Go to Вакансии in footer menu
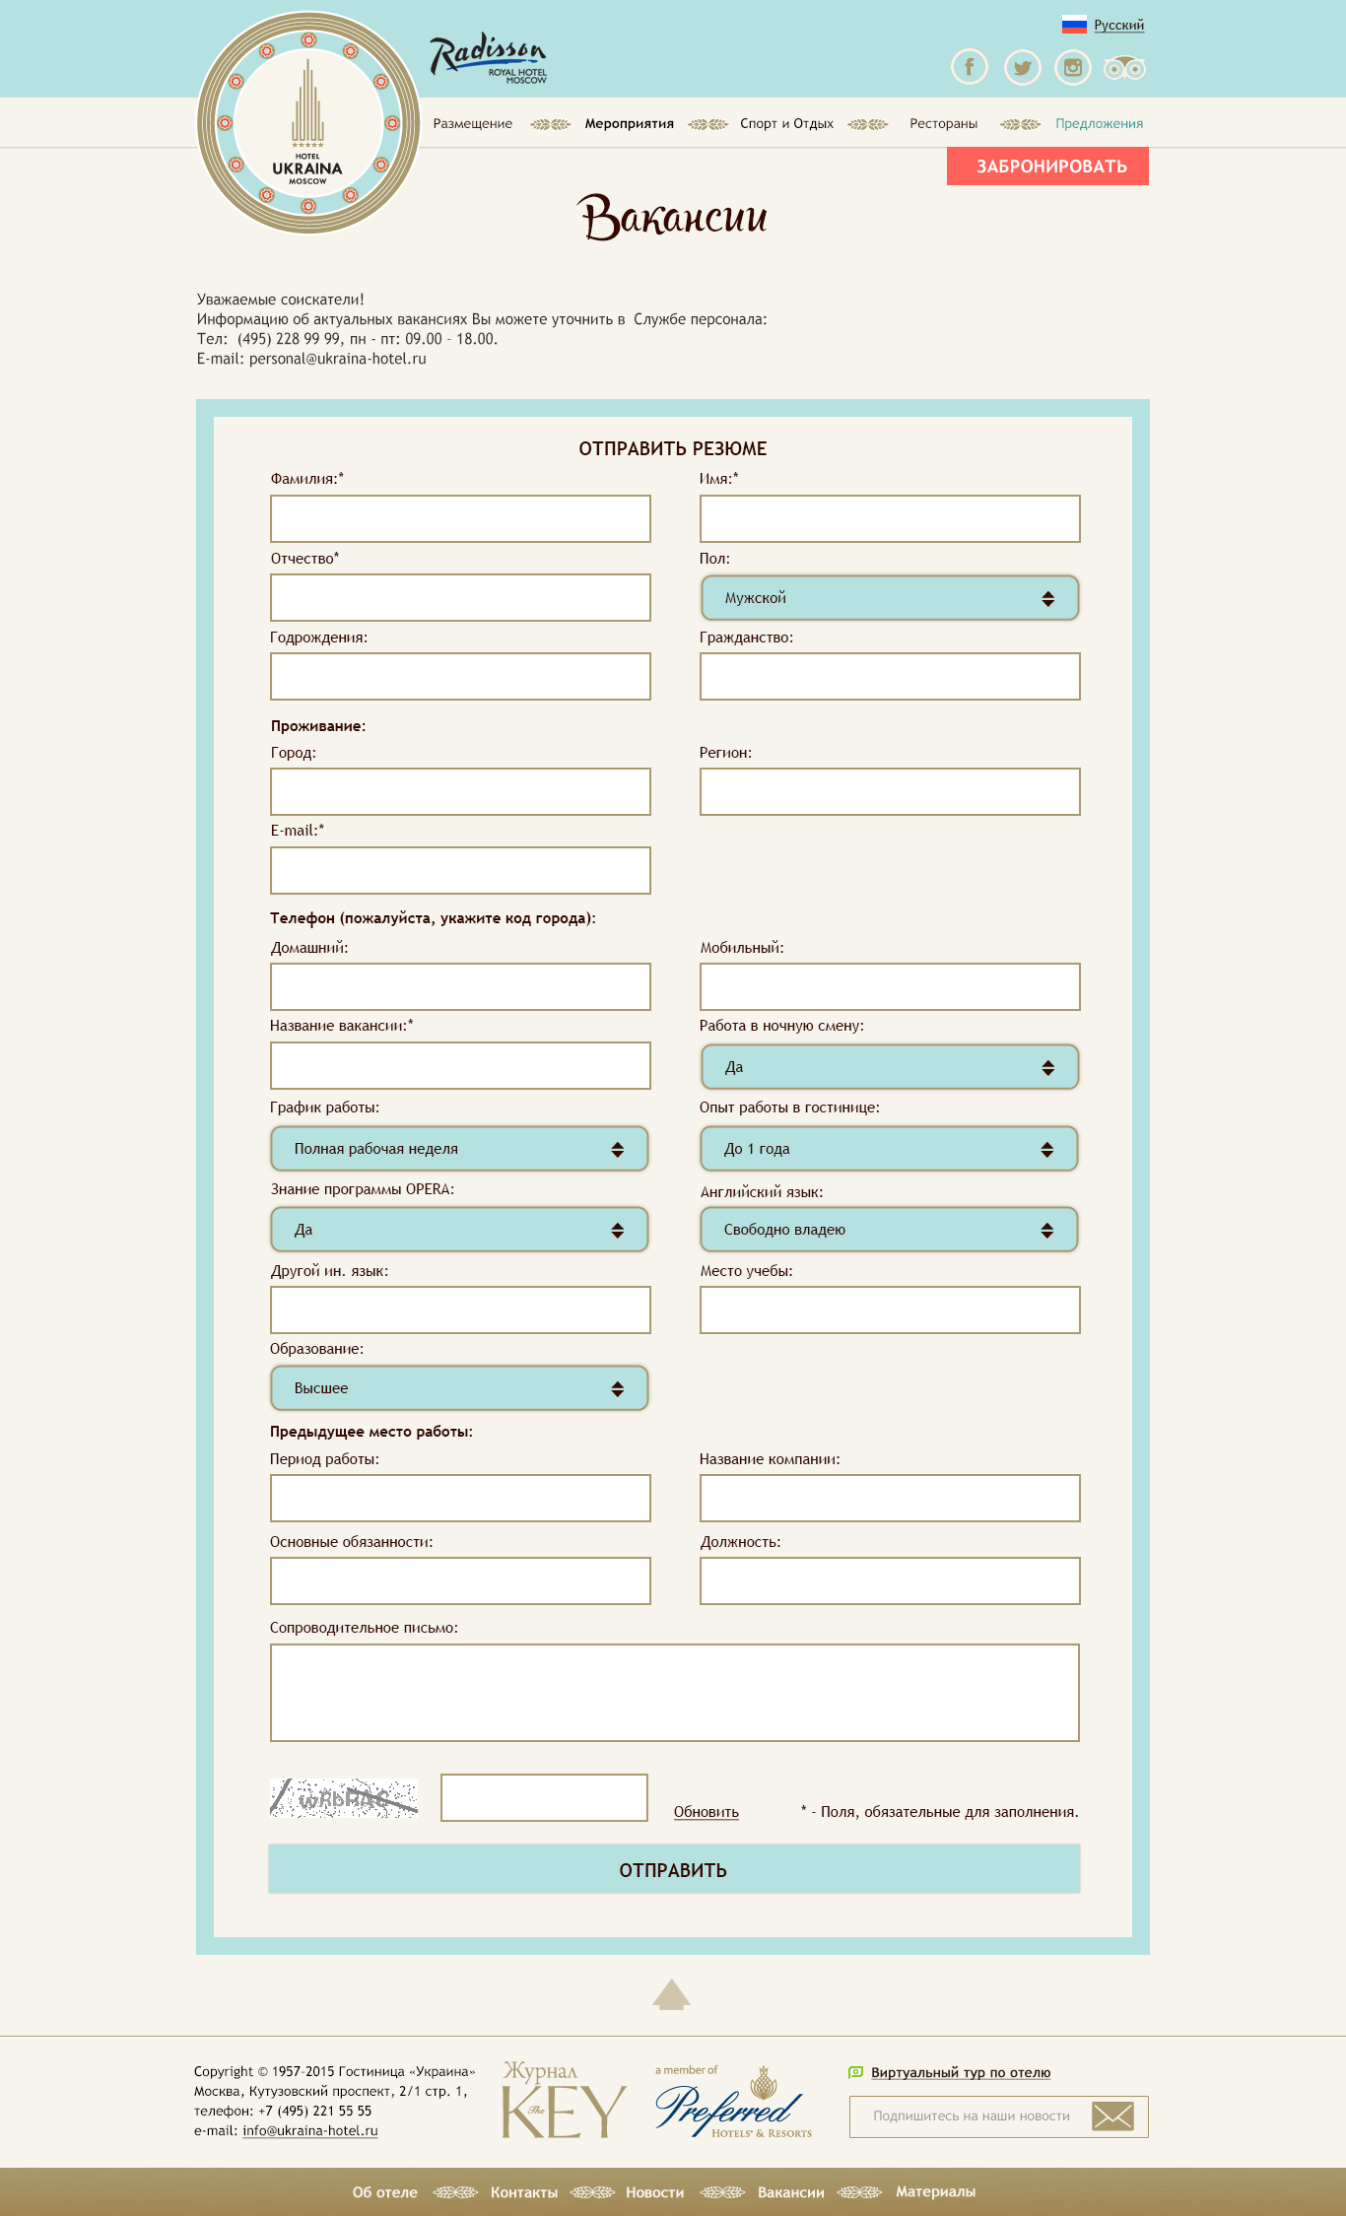 [x=791, y=2192]
